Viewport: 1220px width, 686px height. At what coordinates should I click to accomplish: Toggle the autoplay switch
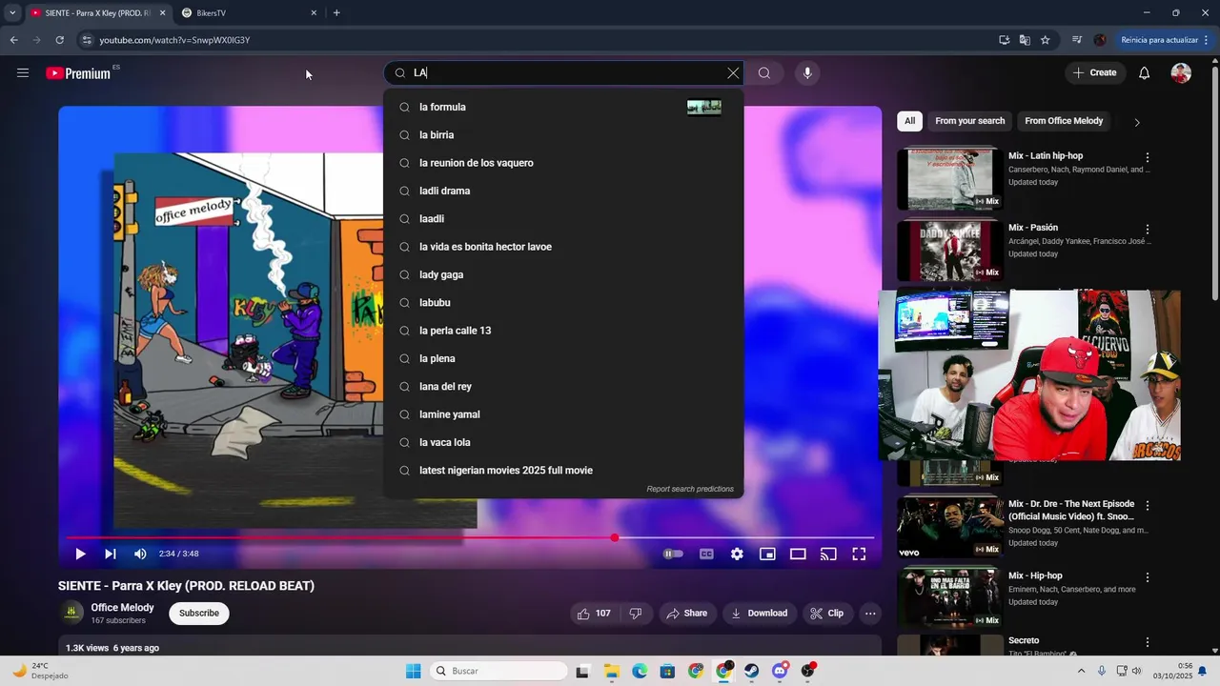pyautogui.click(x=673, y=554)
